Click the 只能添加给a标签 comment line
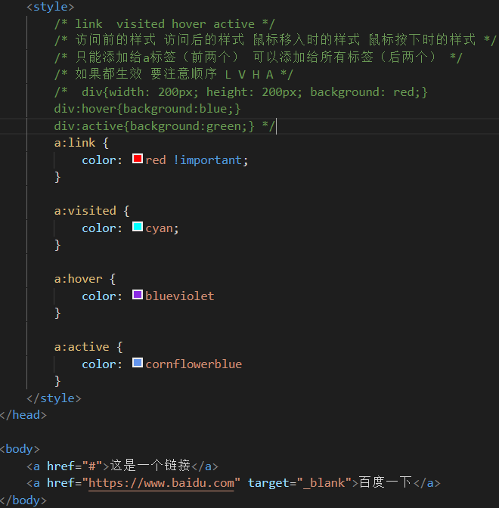The width and height of the screenshot is (499, 508). (x=259, y=57)
